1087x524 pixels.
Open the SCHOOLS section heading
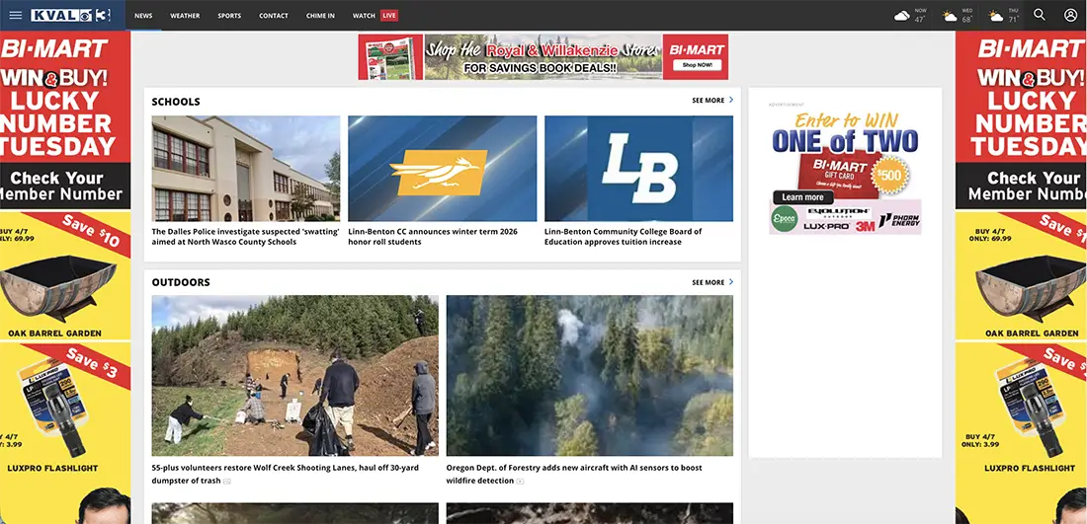(x=176, y=102)
